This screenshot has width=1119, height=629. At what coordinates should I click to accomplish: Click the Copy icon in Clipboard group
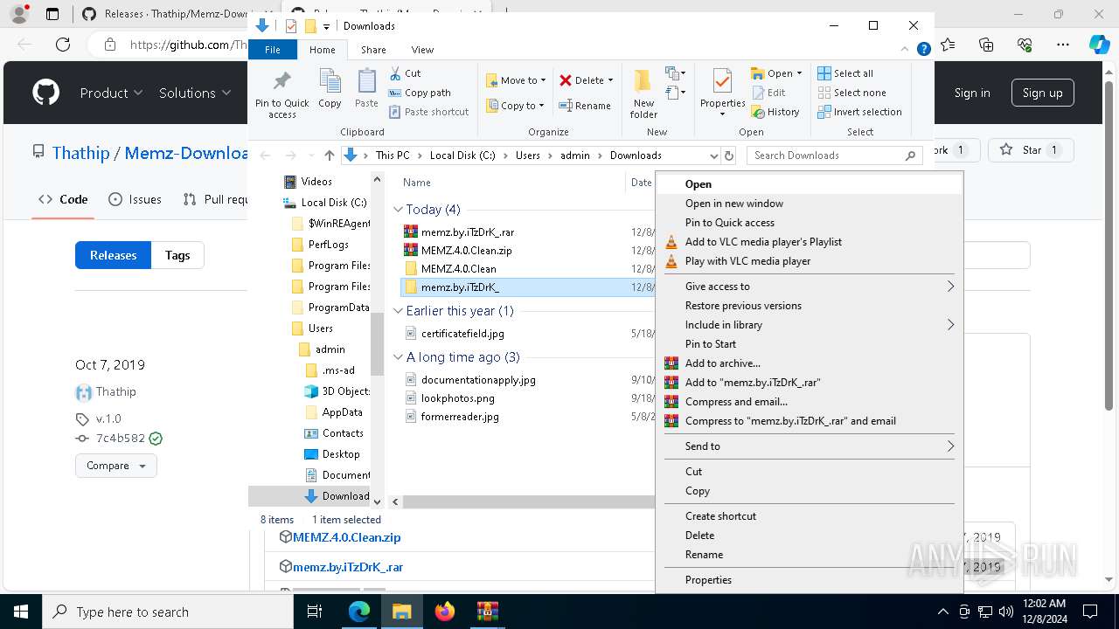tap(330, 89)
